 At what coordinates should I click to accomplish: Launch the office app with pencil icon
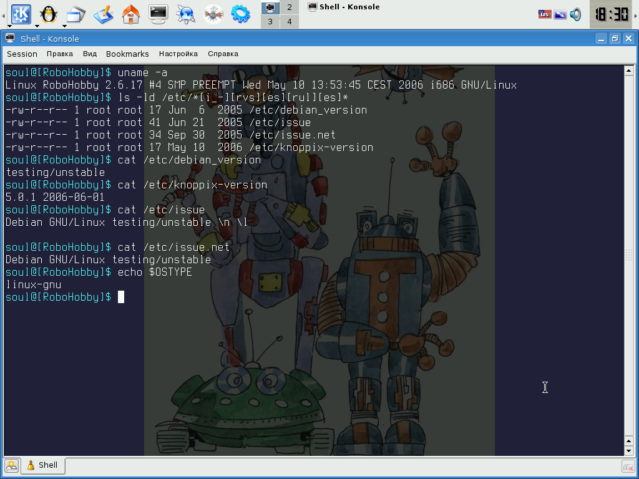(103, 14)
